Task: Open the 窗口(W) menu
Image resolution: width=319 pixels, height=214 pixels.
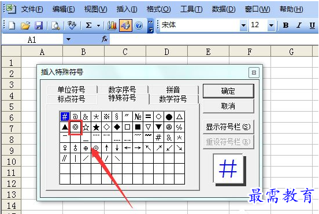Action: (257, 9)
